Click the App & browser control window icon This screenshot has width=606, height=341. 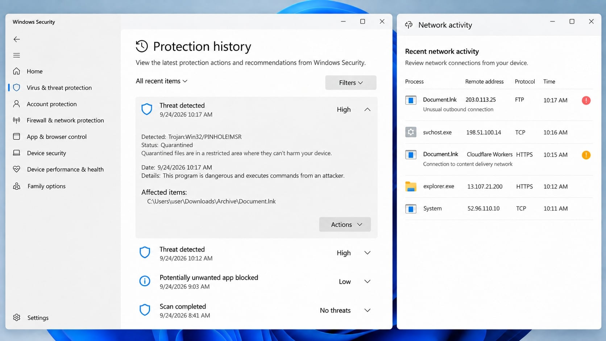(x=17, y=136)
